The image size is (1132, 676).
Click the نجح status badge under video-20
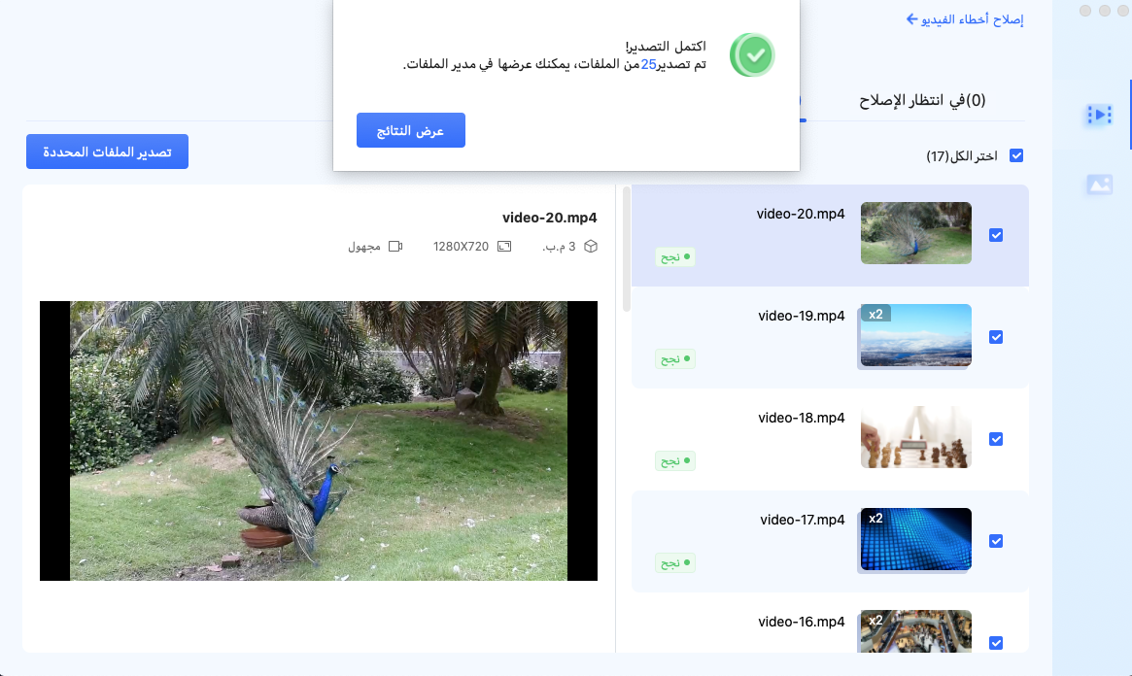[674, 256]
